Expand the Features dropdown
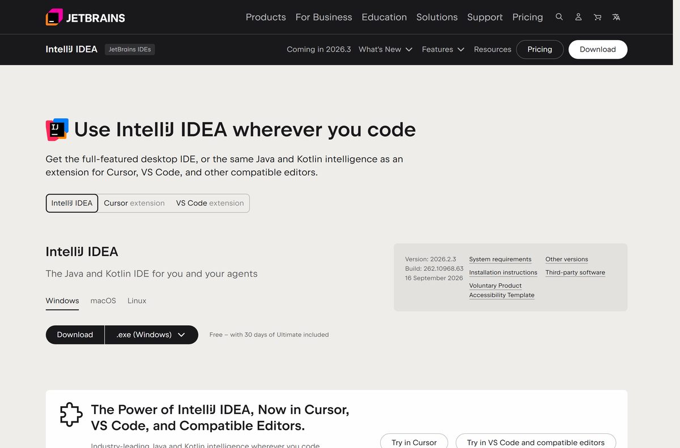The image size is (680, 448). pos(443,49)
